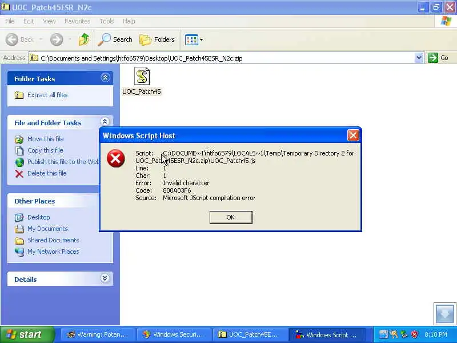Click the red X delete icon
Viewport: 457px width, 343px height.
point(19,174)
